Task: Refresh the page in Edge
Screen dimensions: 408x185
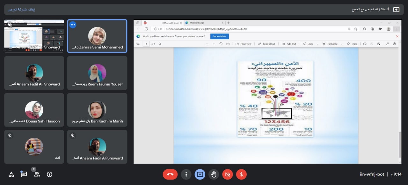Action: (146, 29)
